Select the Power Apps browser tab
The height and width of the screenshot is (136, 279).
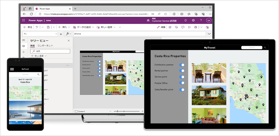coord(53,9)
